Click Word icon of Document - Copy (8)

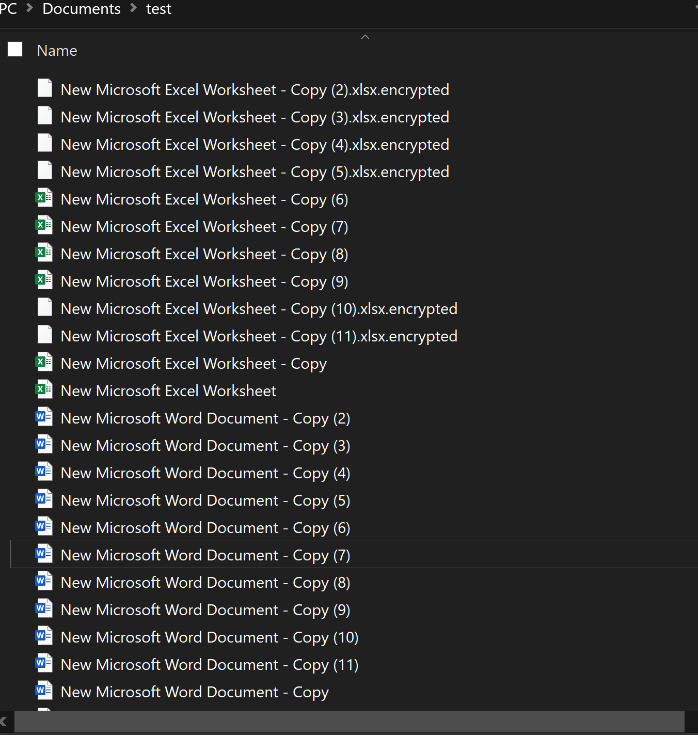pos(44,581)
